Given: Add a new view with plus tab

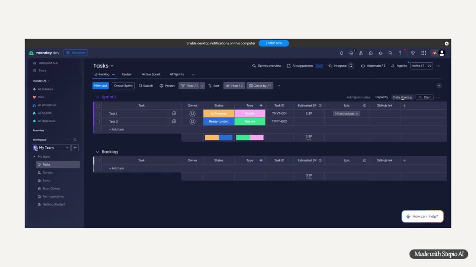Looking at the screenshot, I should pyautogui.click(x=193, y=75).
